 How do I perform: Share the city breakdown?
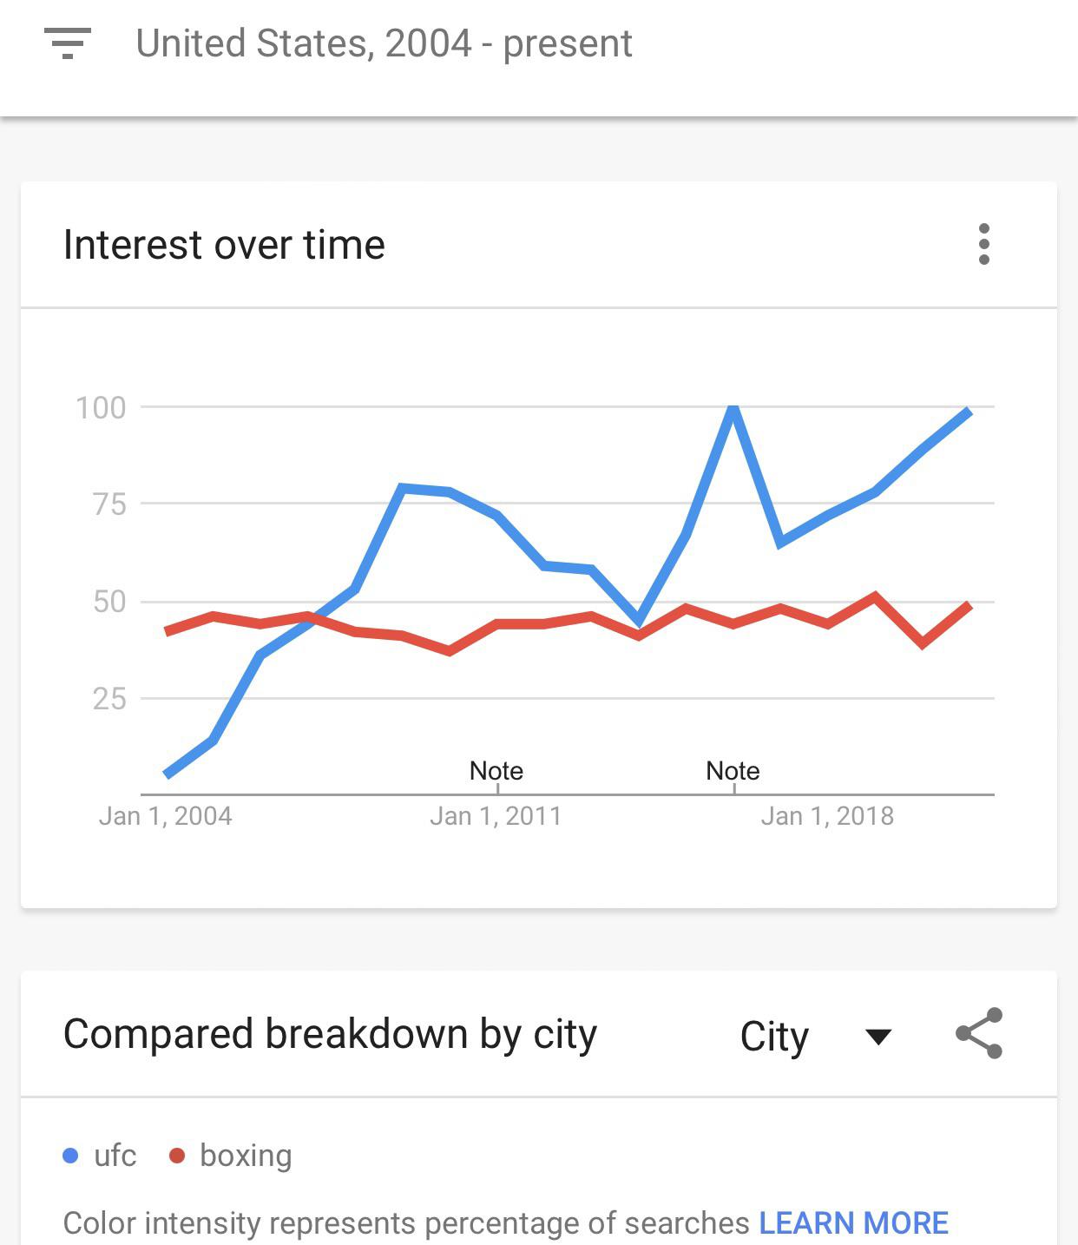click(979, 1034)
